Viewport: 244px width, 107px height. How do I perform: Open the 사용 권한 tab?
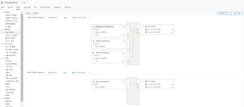27,7
